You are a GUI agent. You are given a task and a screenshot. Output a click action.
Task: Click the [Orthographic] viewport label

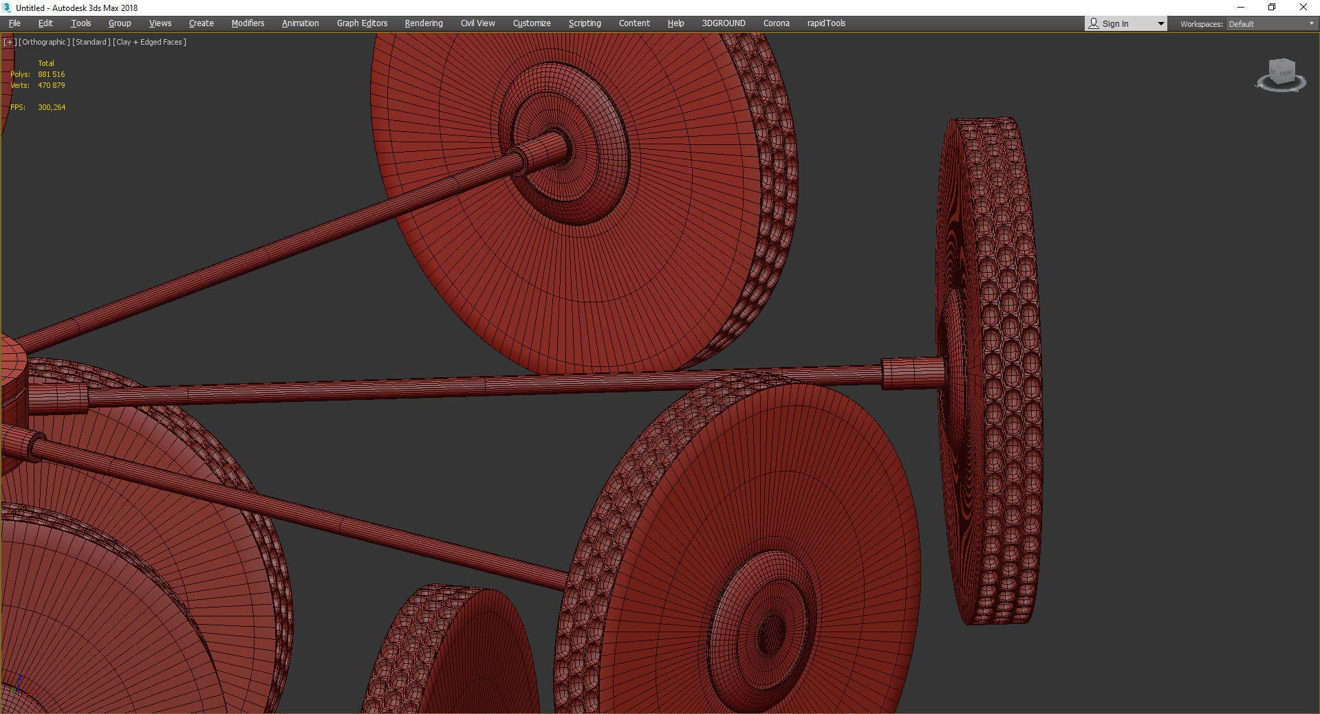44,42
